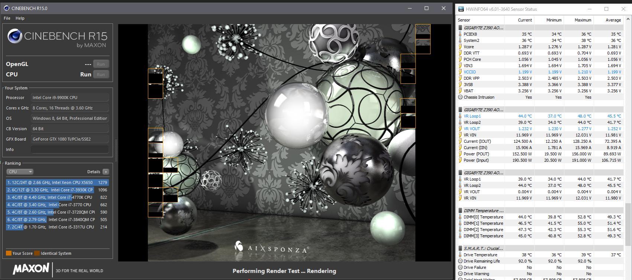Click the GFX Board field GeForce GTX 1080 Ti

(70, 139)
